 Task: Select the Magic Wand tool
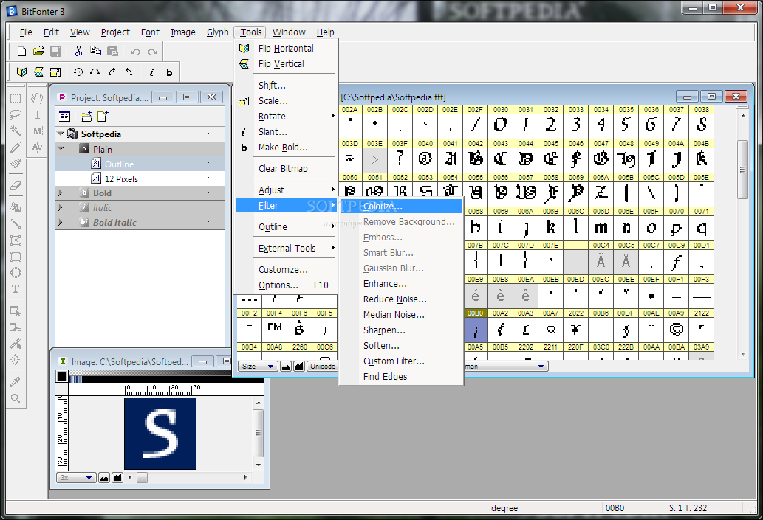[x=16, y=131]
